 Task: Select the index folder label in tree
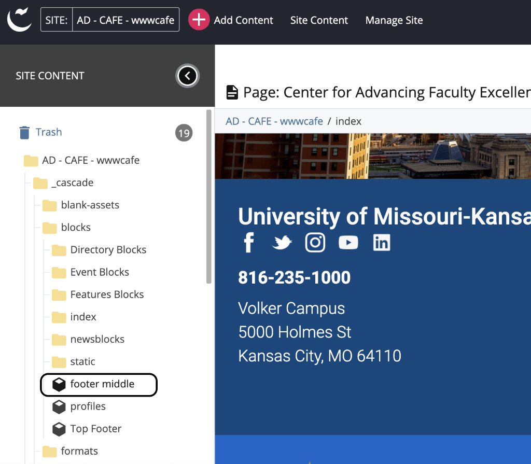coord(83,317)
